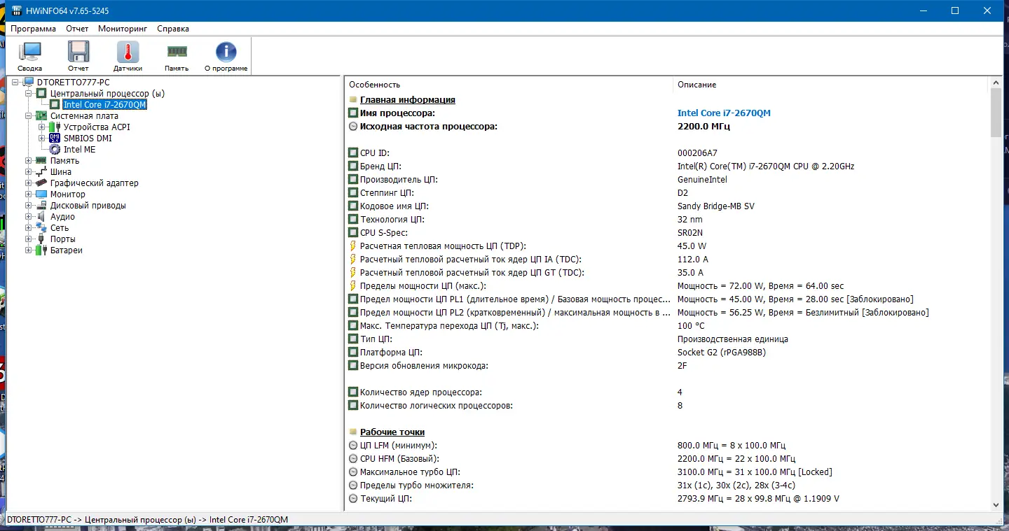Click the Дисковый приводы drive icon
The image size is (1009, 531).
point(42,206)
